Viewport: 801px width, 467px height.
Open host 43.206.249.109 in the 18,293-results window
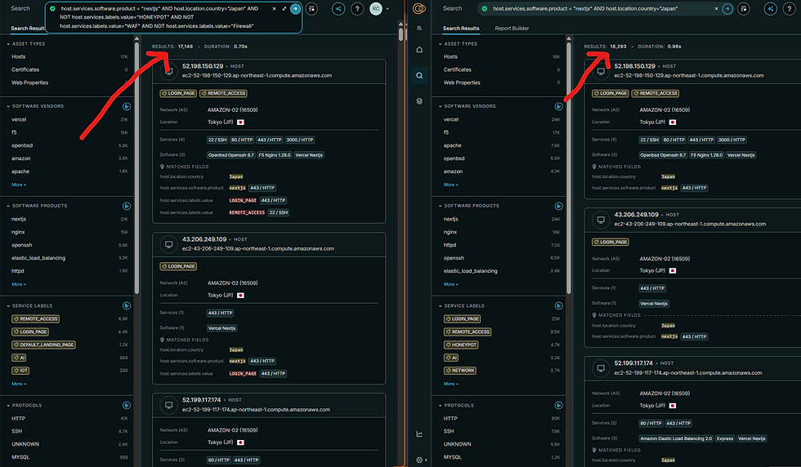[636, 215]
